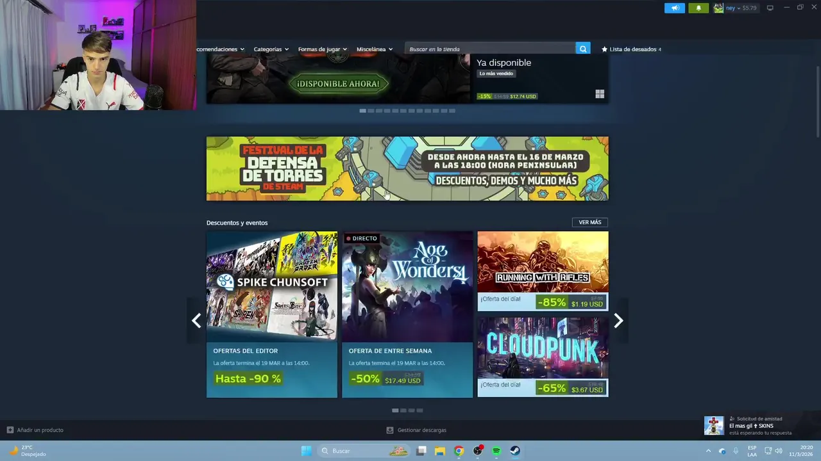This screenshot has width=821, height=461.
Task: Click the -85% $1.19 USD price tag
Action: pyautogui.click(x=571, y=302)
